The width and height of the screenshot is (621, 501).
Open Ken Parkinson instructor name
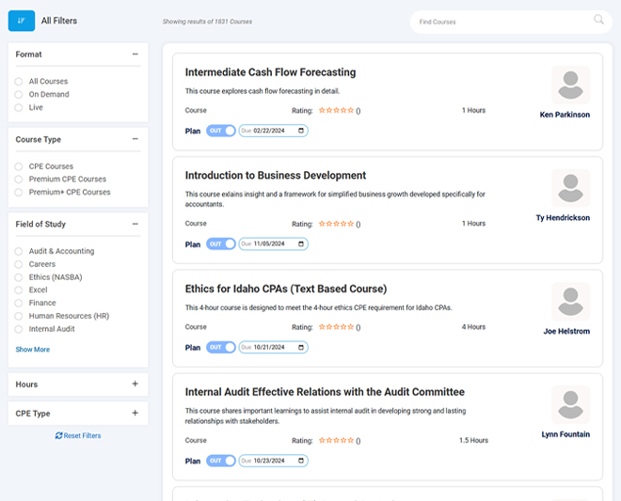565,115
